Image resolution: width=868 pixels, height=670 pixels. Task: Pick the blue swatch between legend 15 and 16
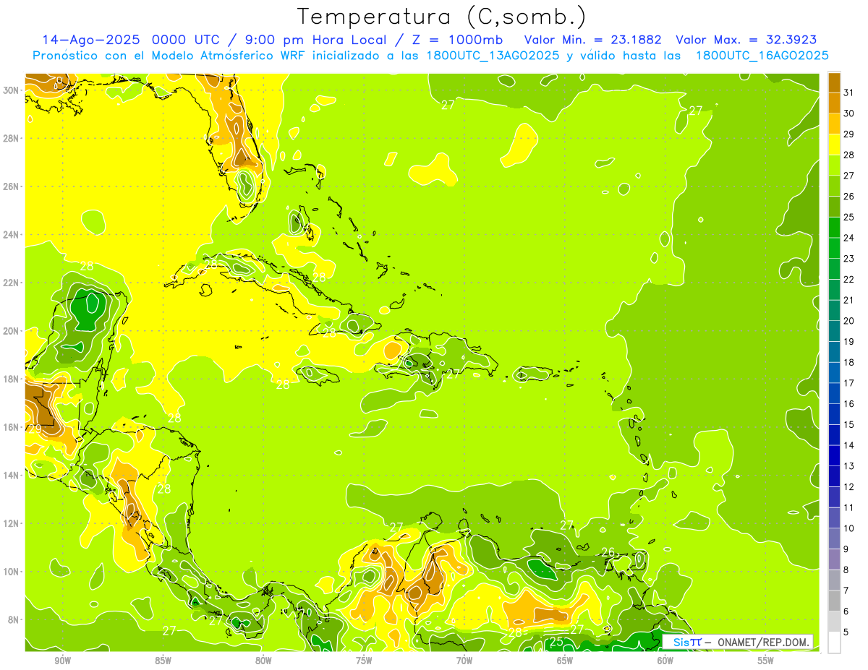(834, 414)
